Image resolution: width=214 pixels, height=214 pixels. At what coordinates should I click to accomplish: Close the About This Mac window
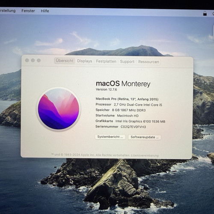pos(27,60)
